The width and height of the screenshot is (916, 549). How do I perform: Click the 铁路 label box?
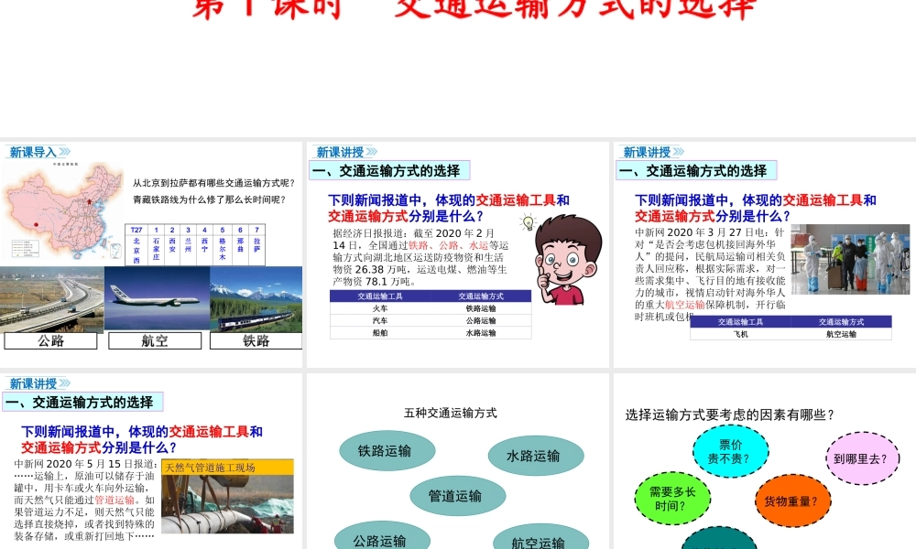click(x=256, y=340)
